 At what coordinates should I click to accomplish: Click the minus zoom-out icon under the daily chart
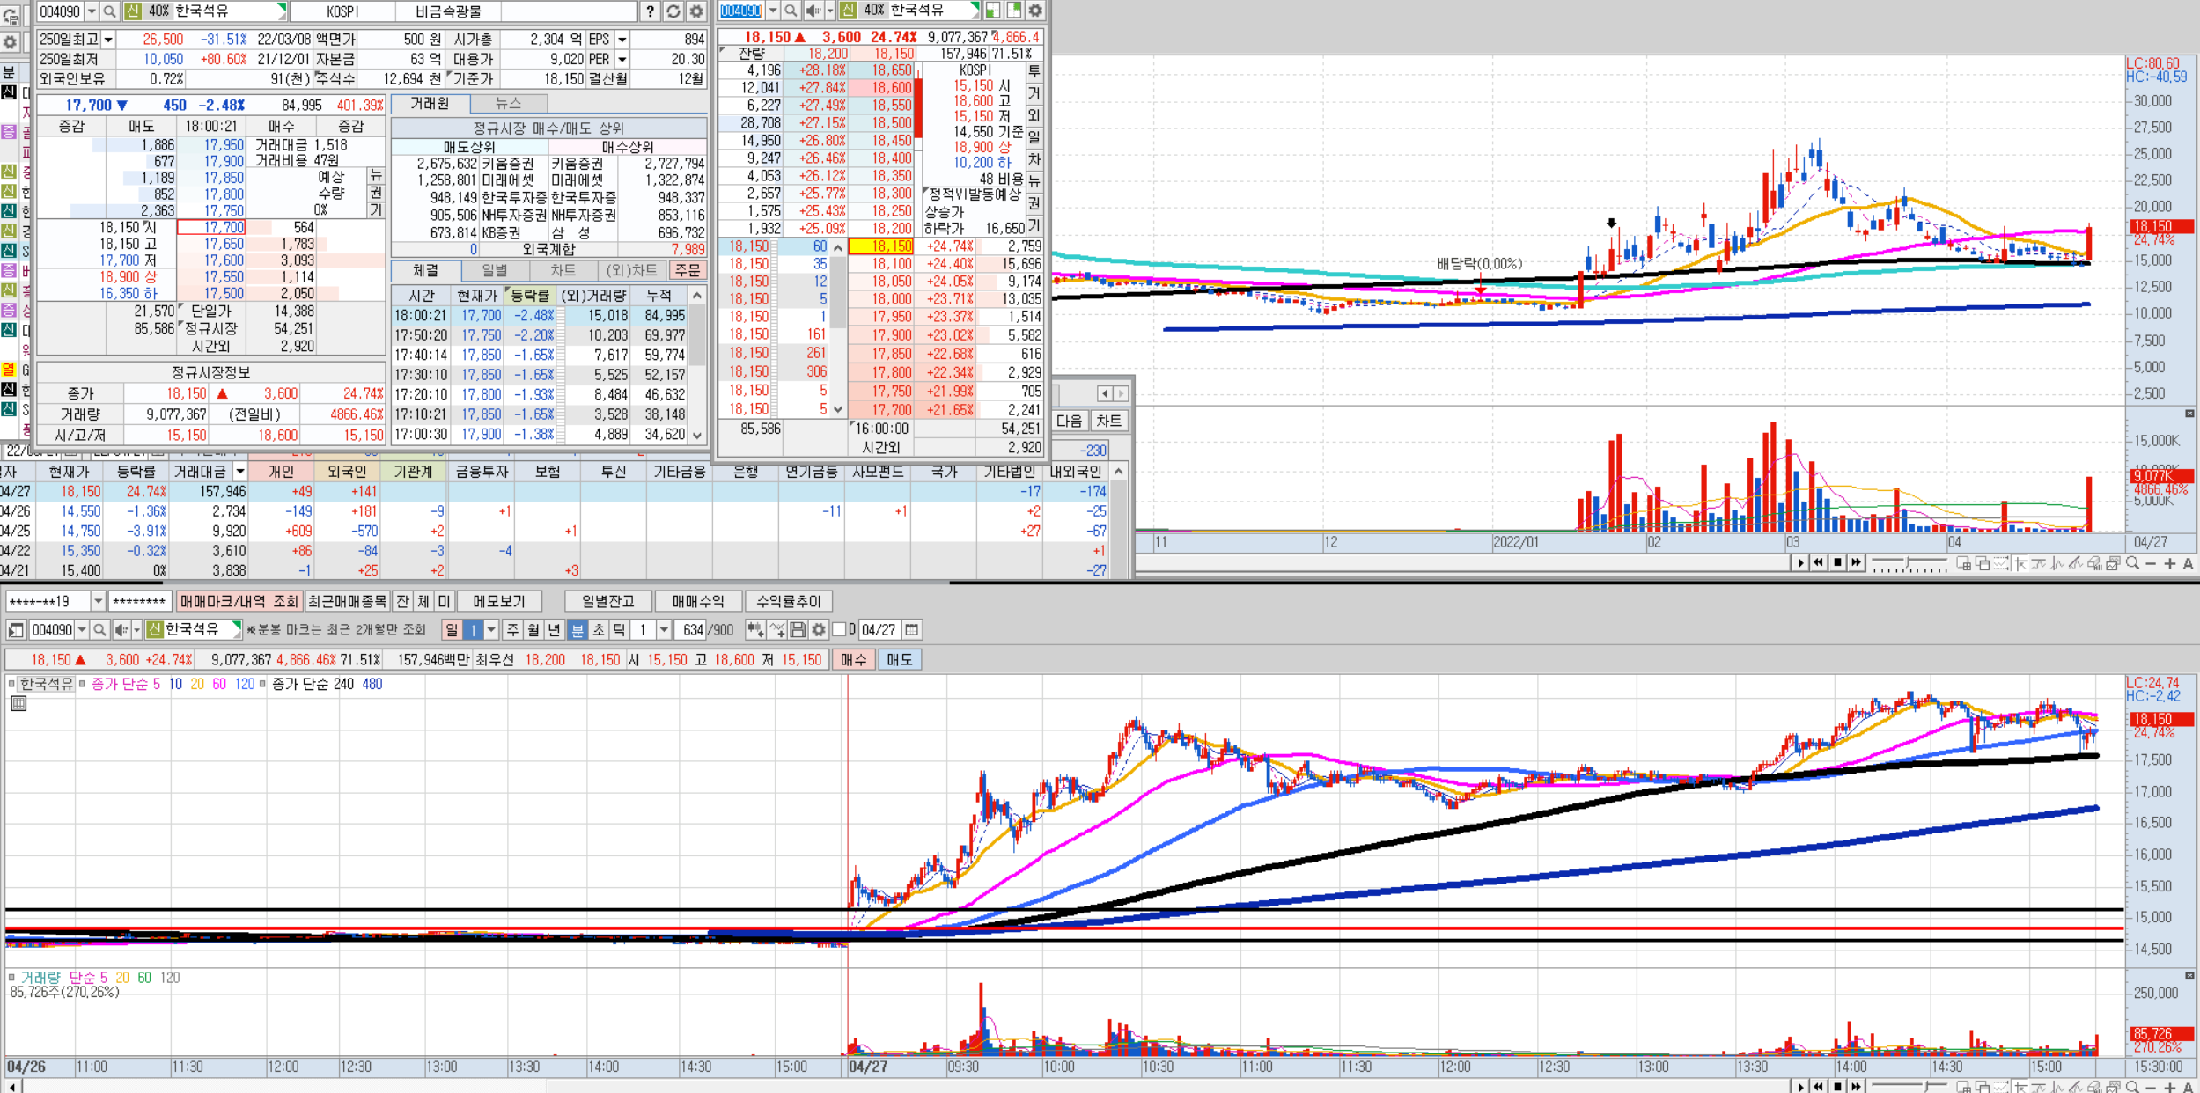[x=2152, y=563]
